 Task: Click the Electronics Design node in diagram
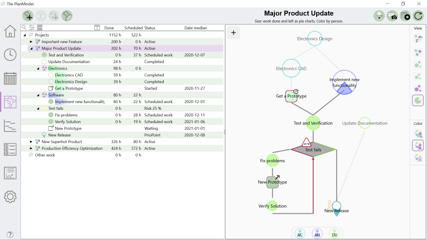coord(314,39)
